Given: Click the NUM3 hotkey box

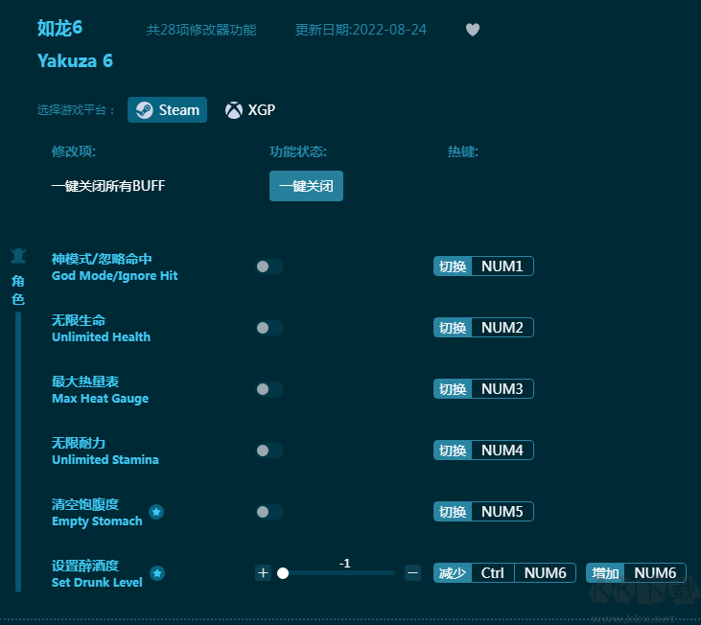Looking at the screenshot, I should 502,388.
